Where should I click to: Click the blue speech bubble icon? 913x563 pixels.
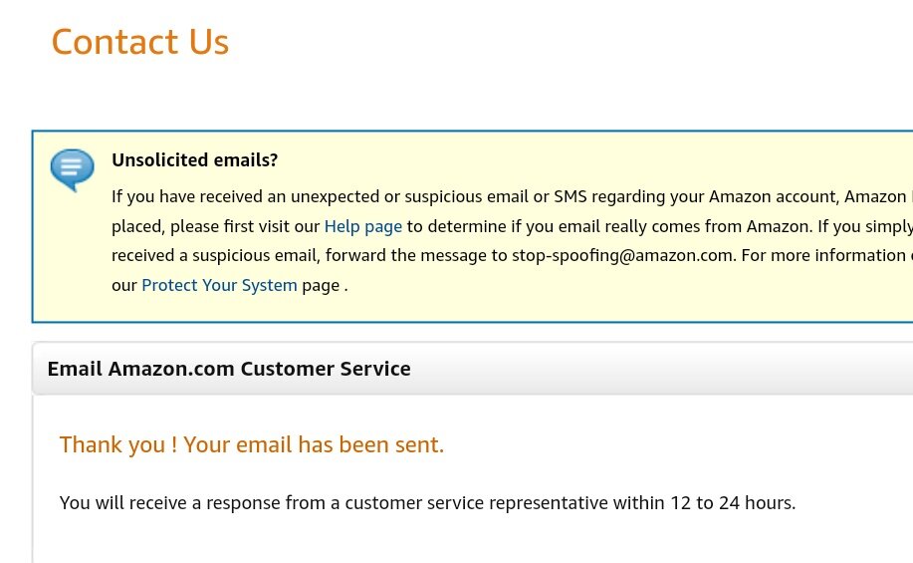click(x=73, y=169)
